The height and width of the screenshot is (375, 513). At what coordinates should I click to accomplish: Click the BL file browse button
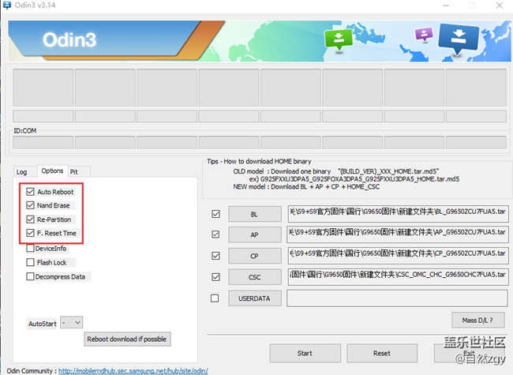pos(254,214)
